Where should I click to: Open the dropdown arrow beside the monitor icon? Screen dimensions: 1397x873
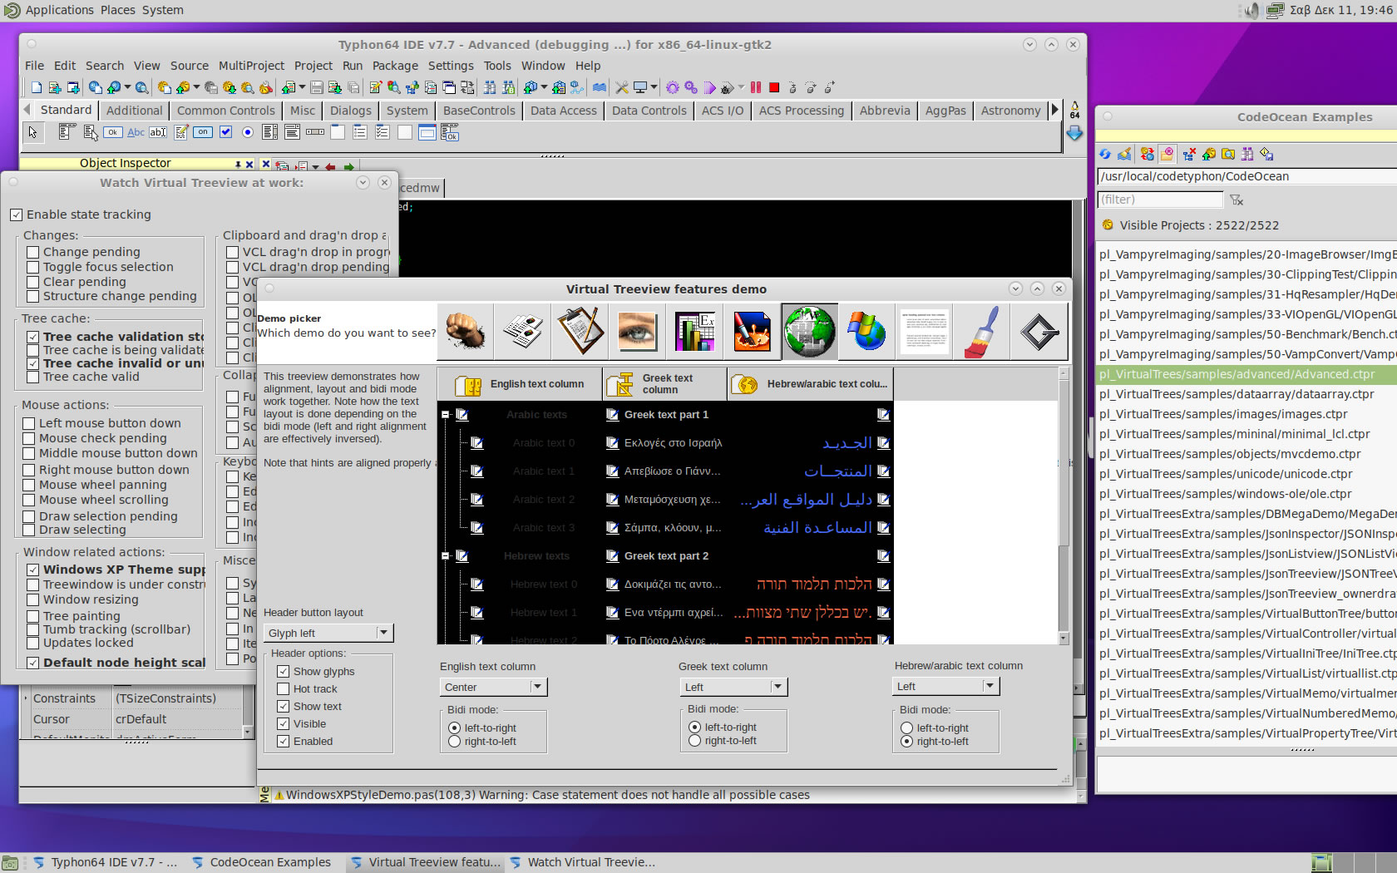click(654, 87)
